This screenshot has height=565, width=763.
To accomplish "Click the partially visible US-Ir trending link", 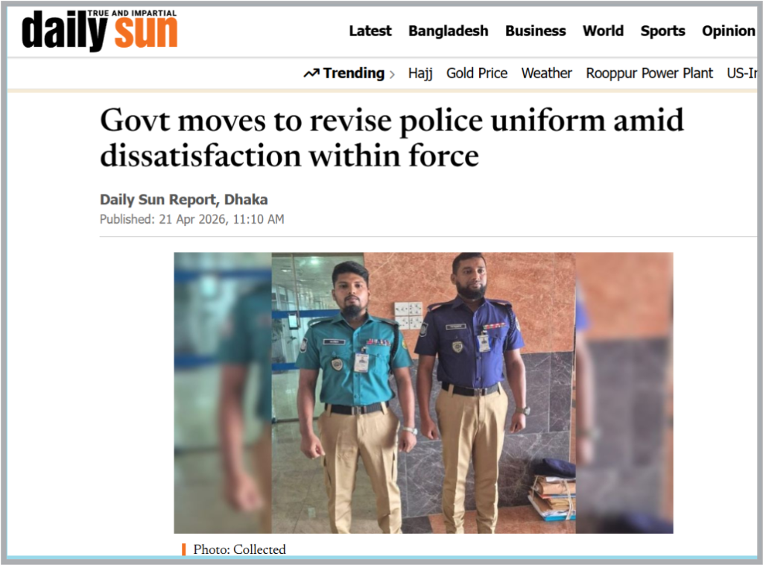I will click(742, 74).
